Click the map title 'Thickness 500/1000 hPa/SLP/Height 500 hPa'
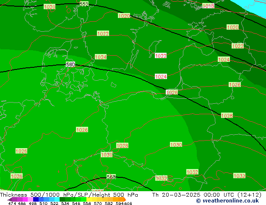Image resolution: width=266 pixels, height=205 pixels. pos(69,195)
